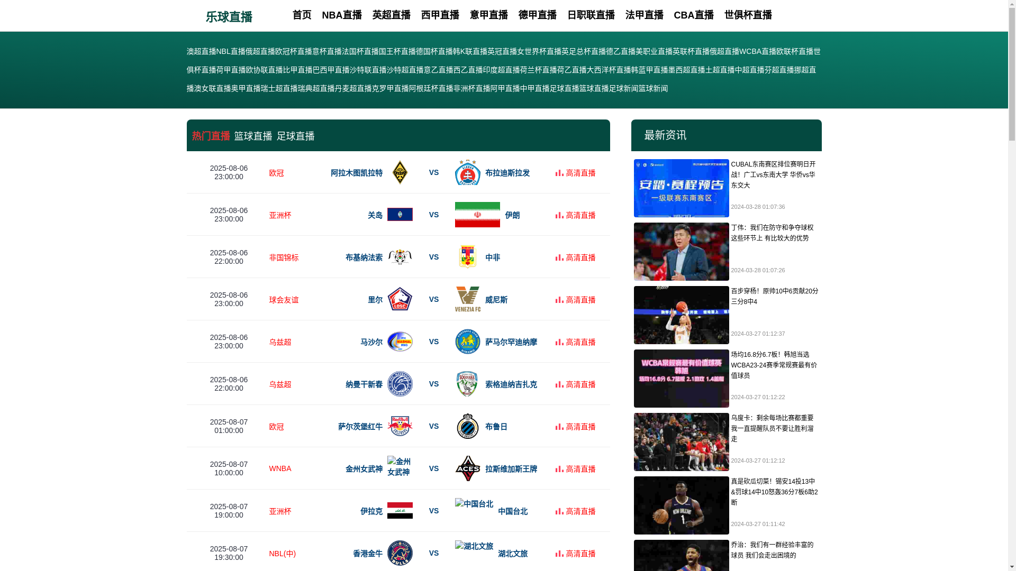1016x571 pixels.
Task: Click the Golden State Valkyries logo image
Action: (x=400, y=466)
